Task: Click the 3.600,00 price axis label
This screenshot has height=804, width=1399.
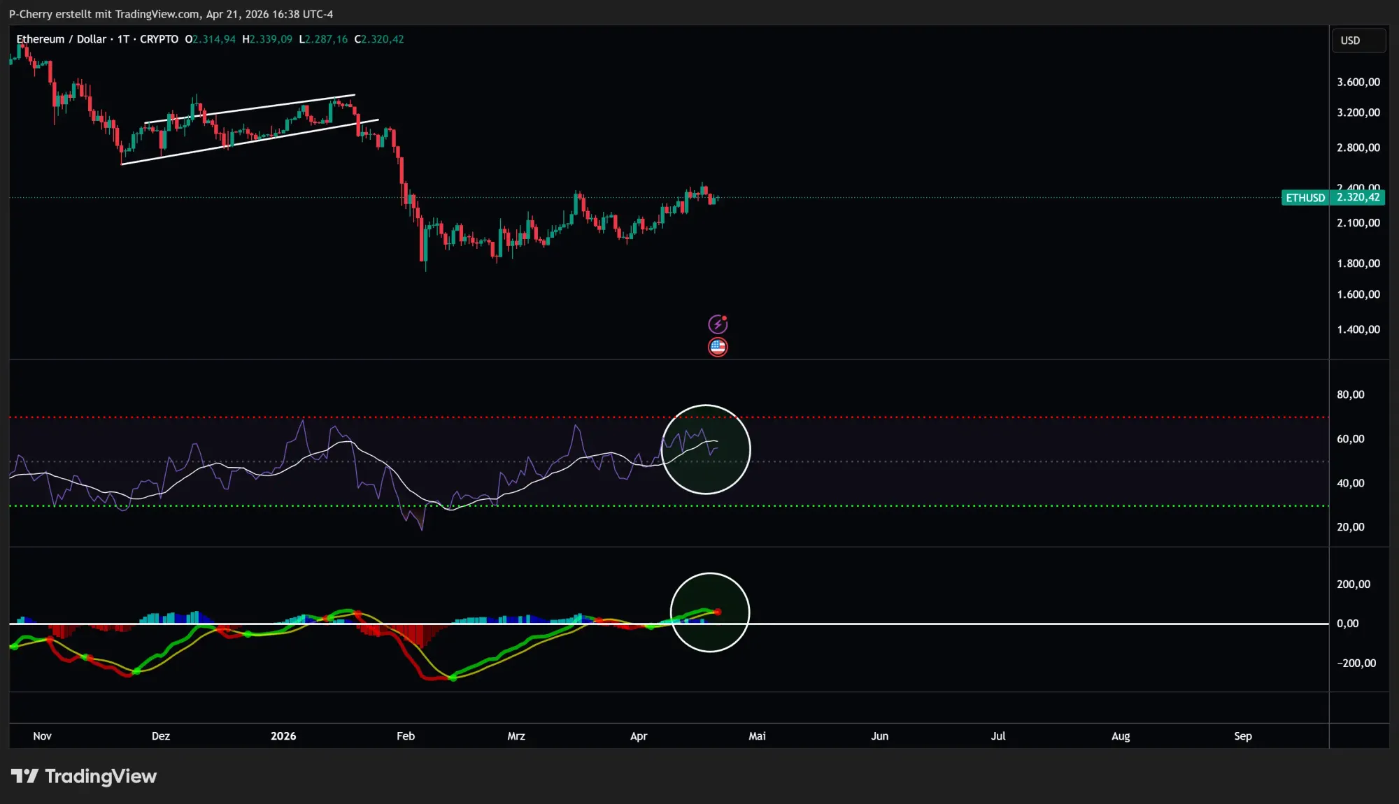Action: [x=1358, y=82]
